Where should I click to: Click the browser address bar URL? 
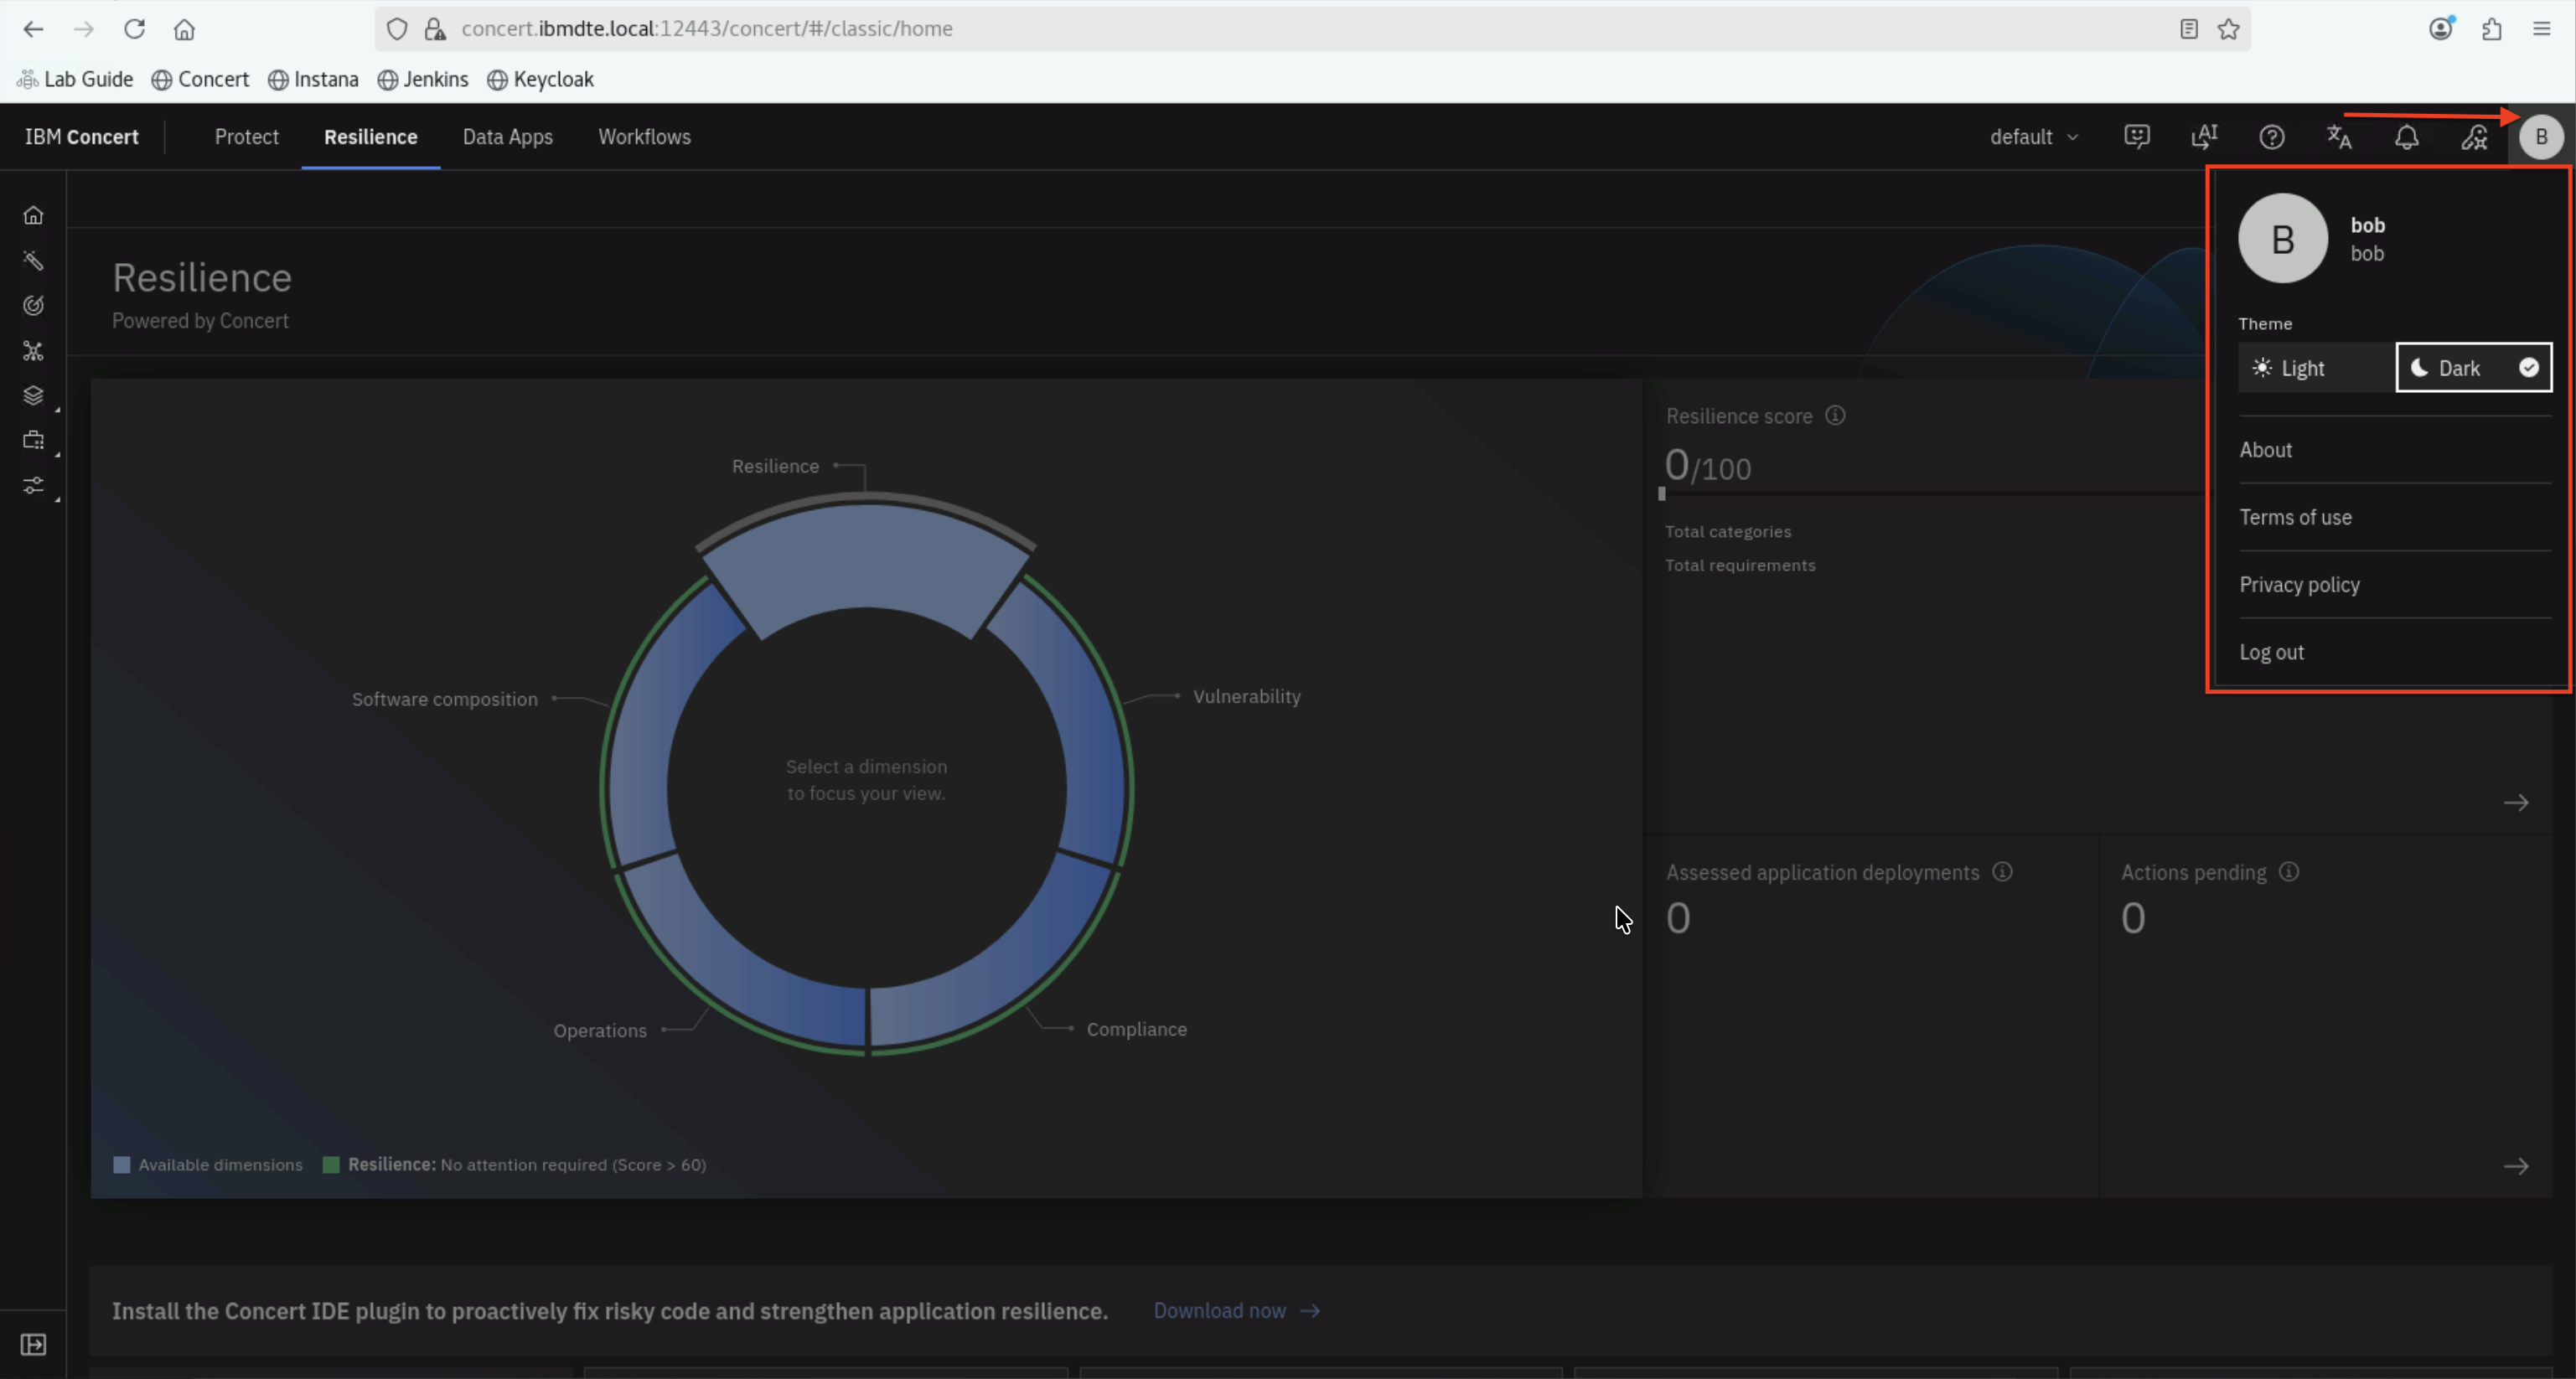click(707, 29)
